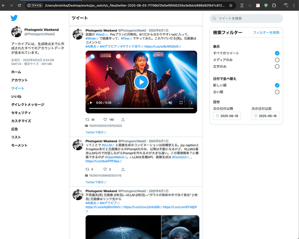Unmute the video via the speaker icon
The image size is (299, 239).
pos(171,102)
